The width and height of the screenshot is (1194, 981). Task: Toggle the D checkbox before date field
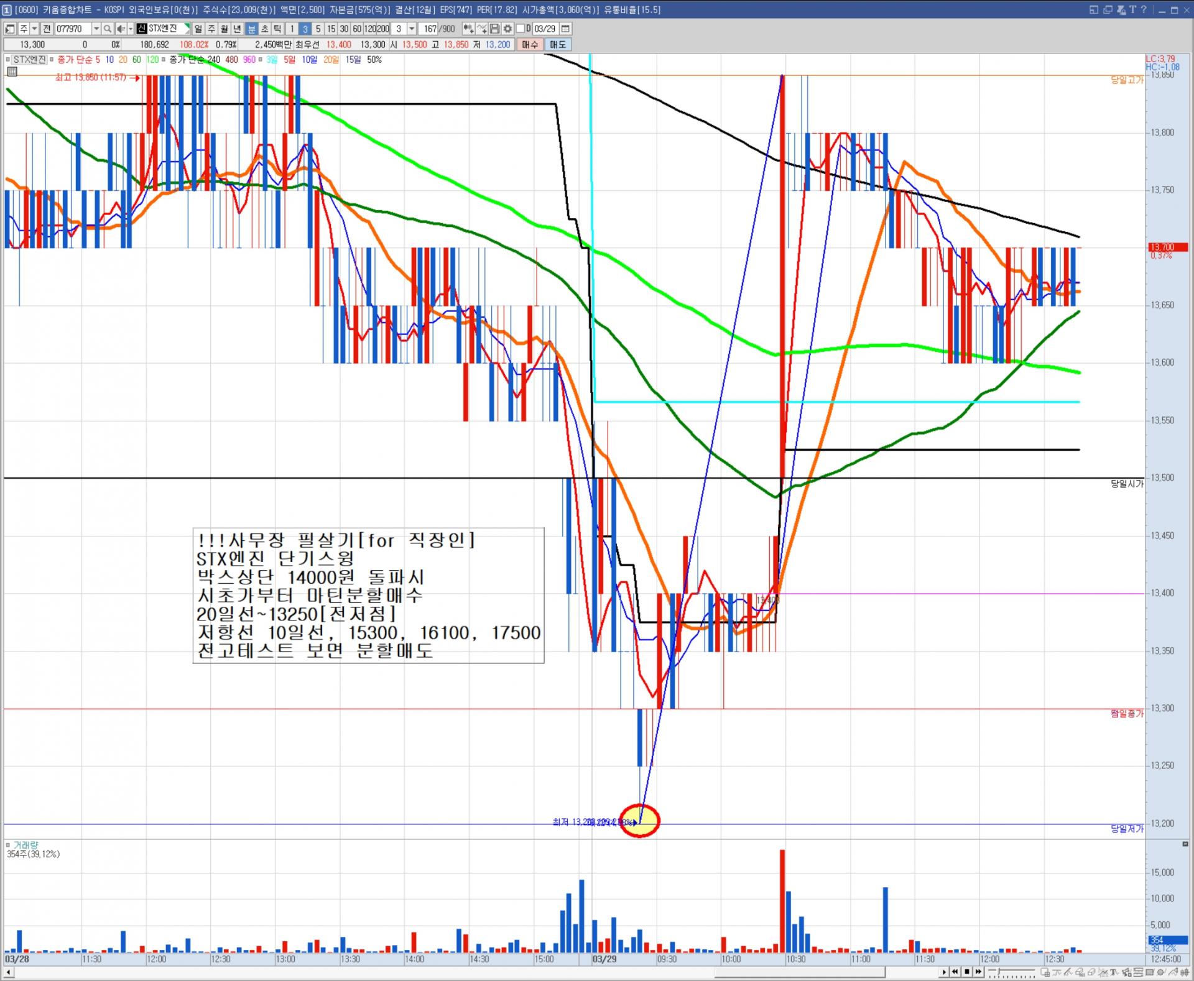[x=521, y=29]
